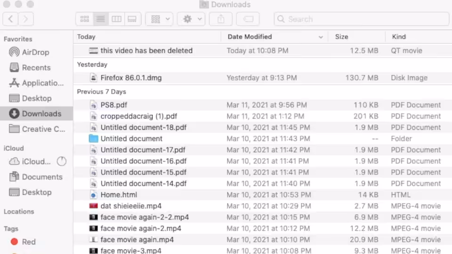Click the Untitled document folder icon
The height and width of the screenshot is (254, 452).
pyautogui.click(x=93, y=138)
